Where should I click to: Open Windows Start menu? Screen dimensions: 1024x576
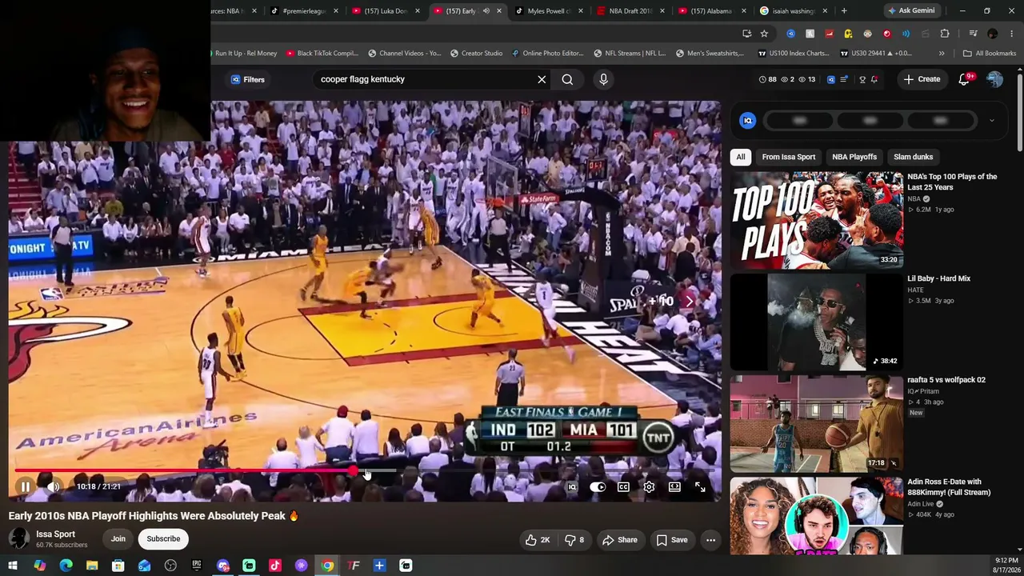13,566
